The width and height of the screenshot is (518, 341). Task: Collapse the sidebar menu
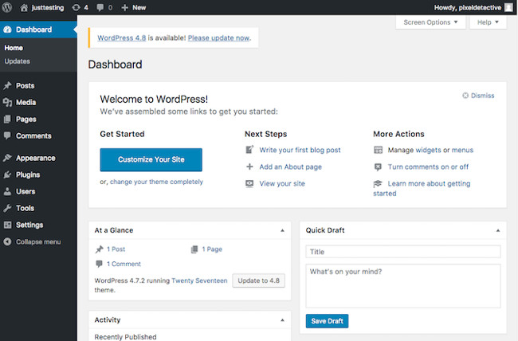[x=37, y=241]
